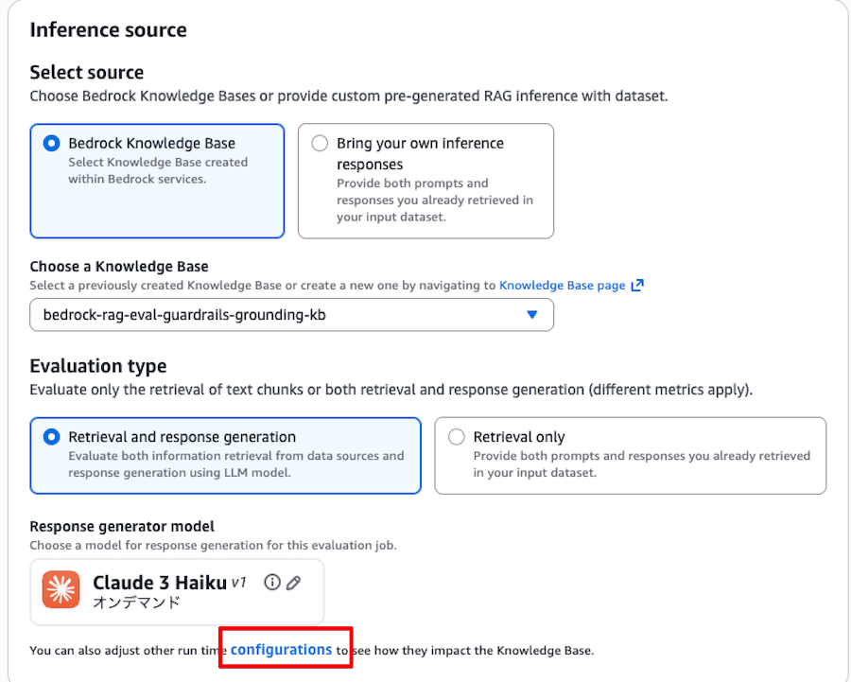Click the Claude 3 Haiku model name text
The image size is (851, 682).
tap(159, 583)
